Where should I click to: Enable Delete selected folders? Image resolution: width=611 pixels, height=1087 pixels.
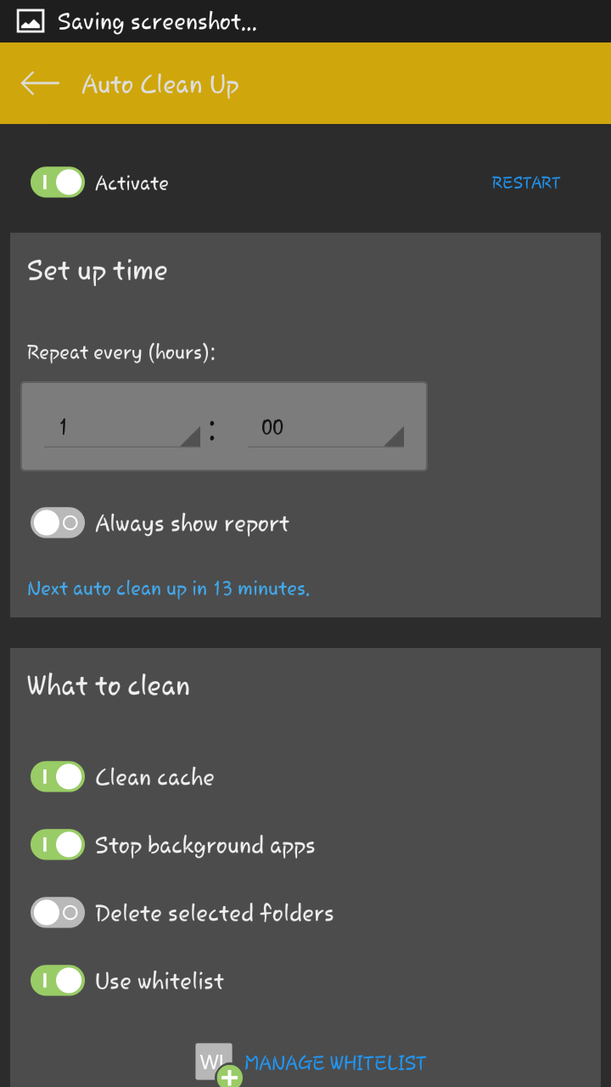click(57, 912)
